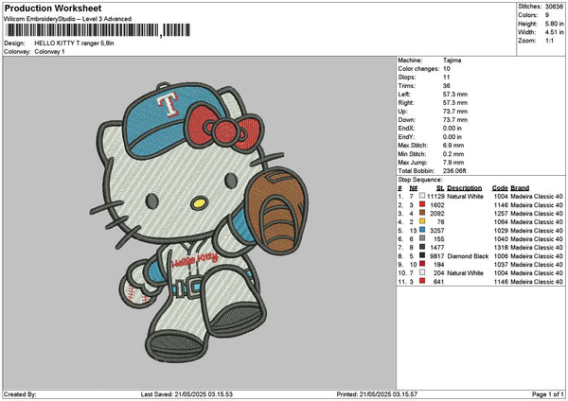Image resolution: width=568 pixels, height=401 pixels.
Task: Click thread code 1257 in the Code column
Action: coord(501,213)
